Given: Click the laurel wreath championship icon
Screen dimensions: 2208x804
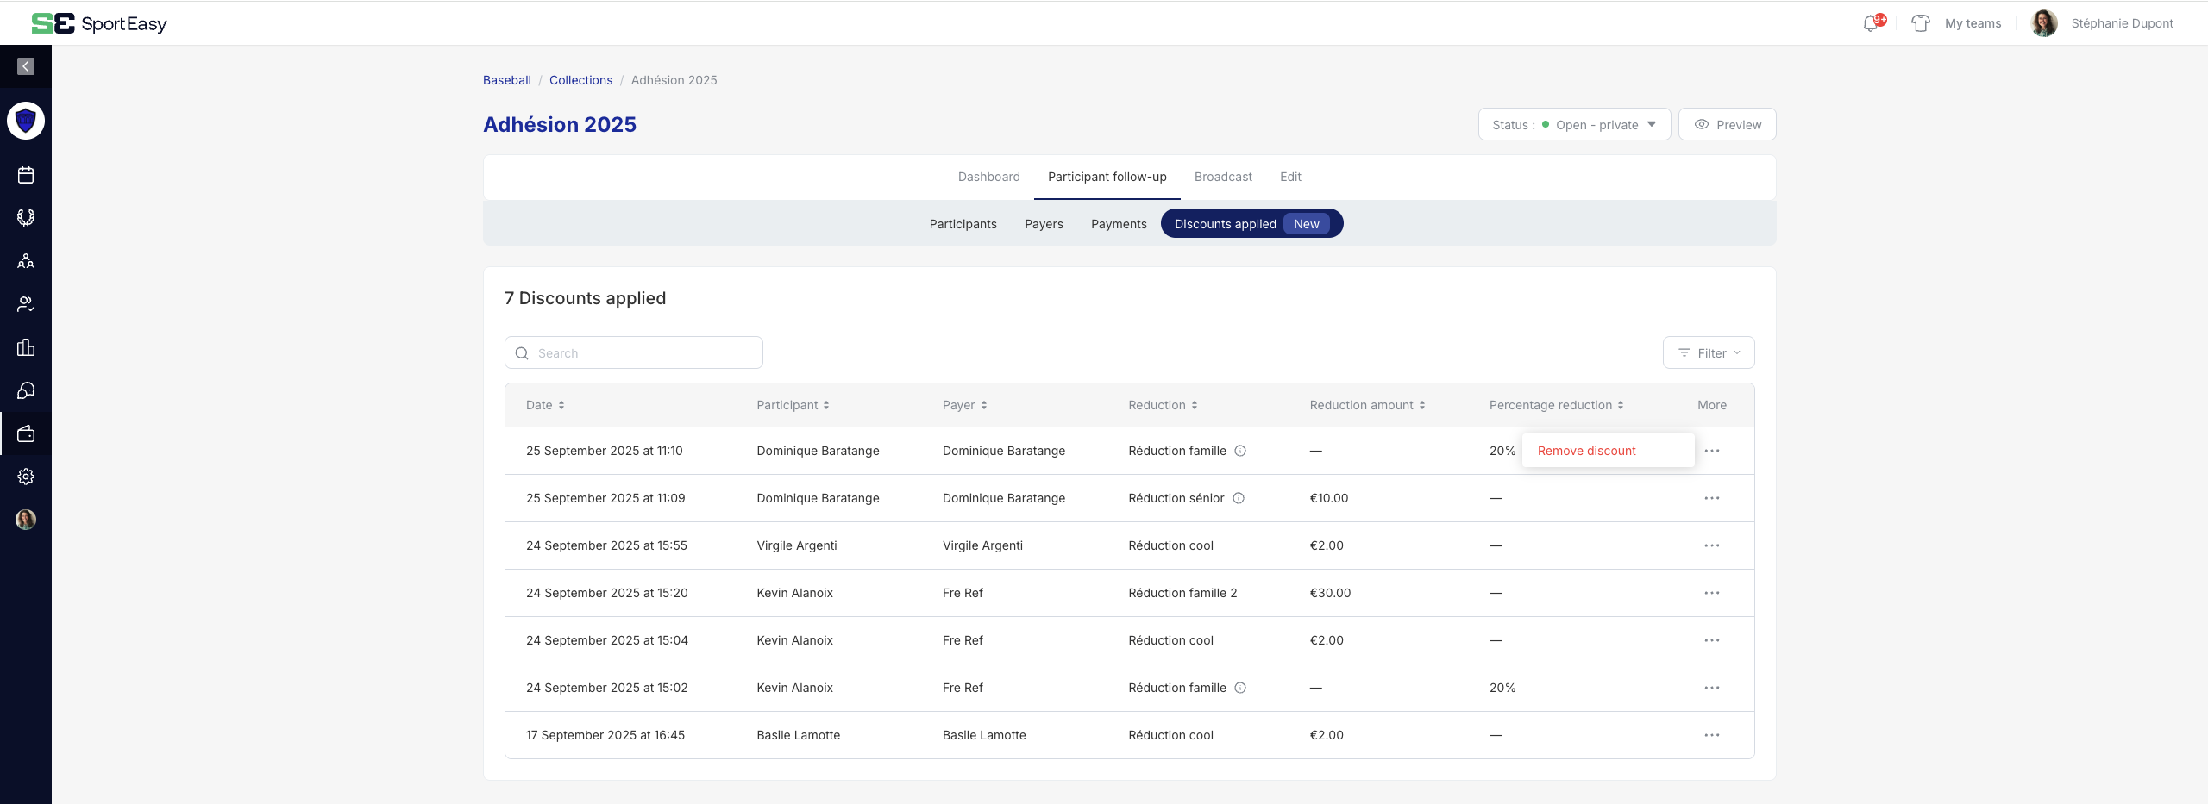Looking at the screenshot, I should (26, 218).
